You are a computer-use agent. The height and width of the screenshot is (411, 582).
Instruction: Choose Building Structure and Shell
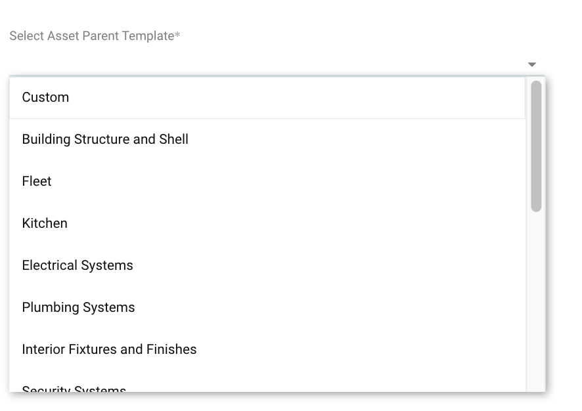click(105, 139)
